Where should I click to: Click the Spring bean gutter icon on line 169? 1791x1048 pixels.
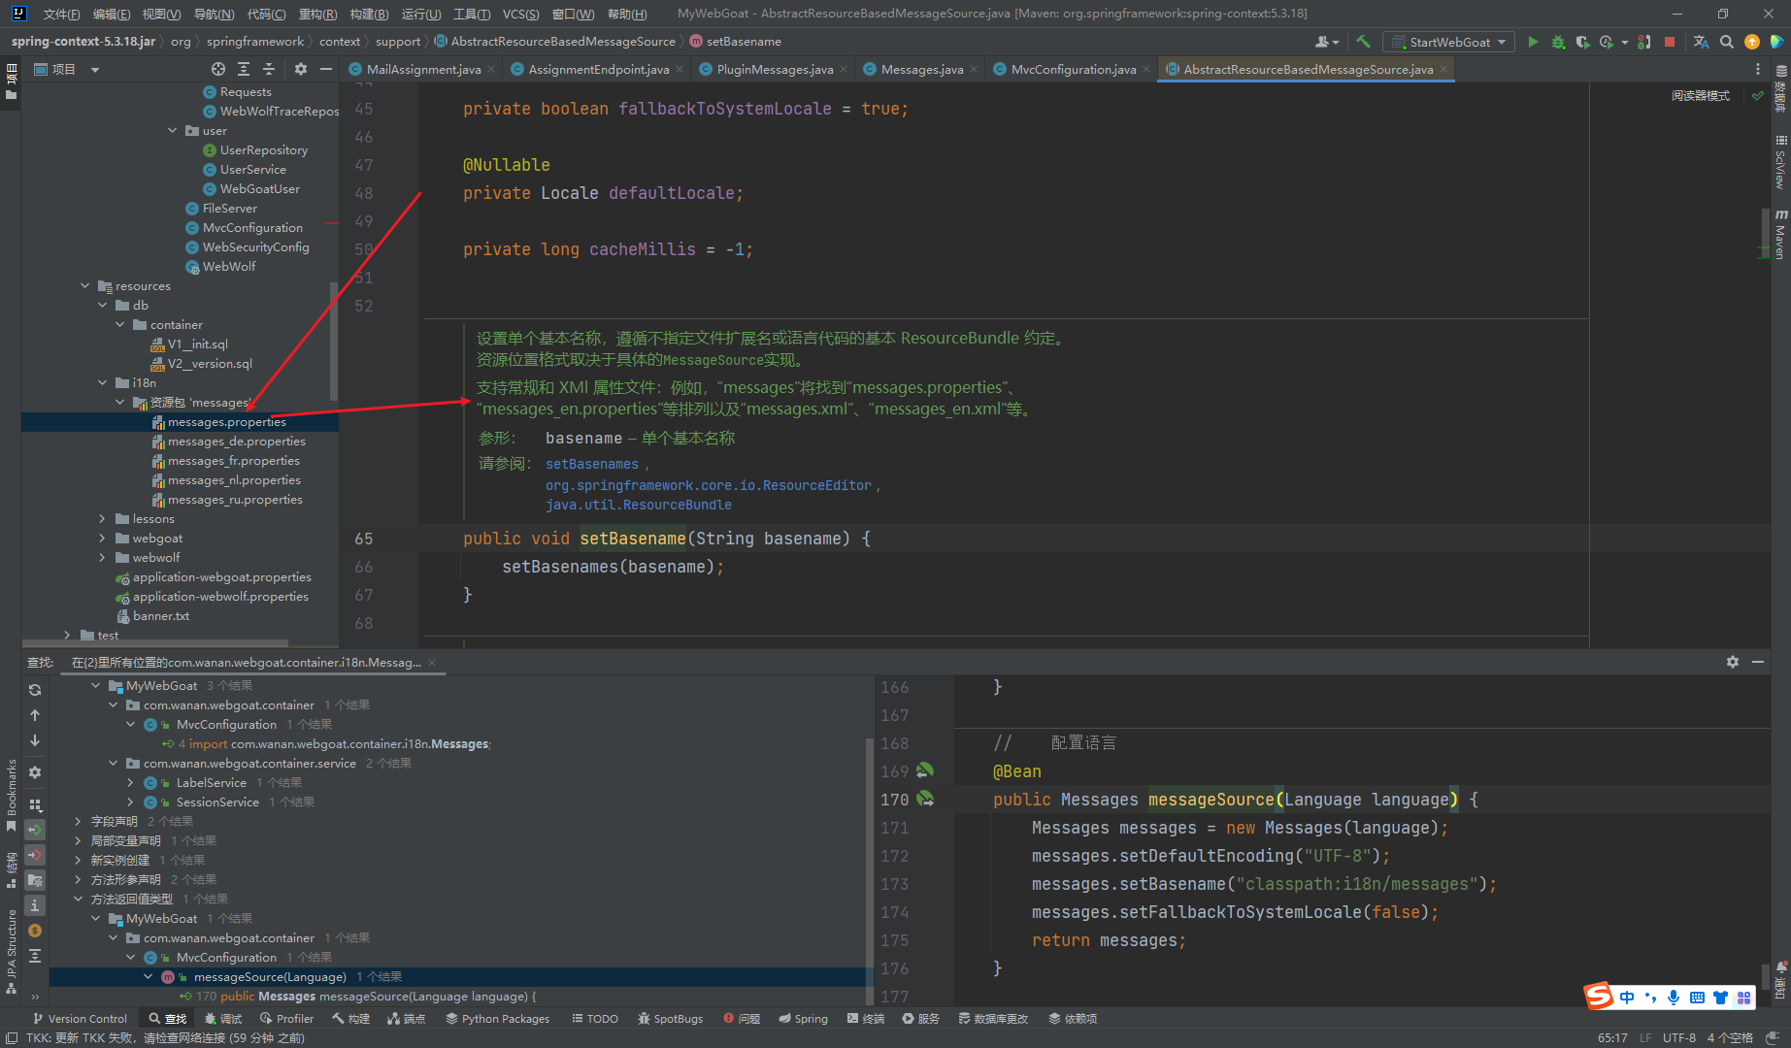(x=925, y=770)
